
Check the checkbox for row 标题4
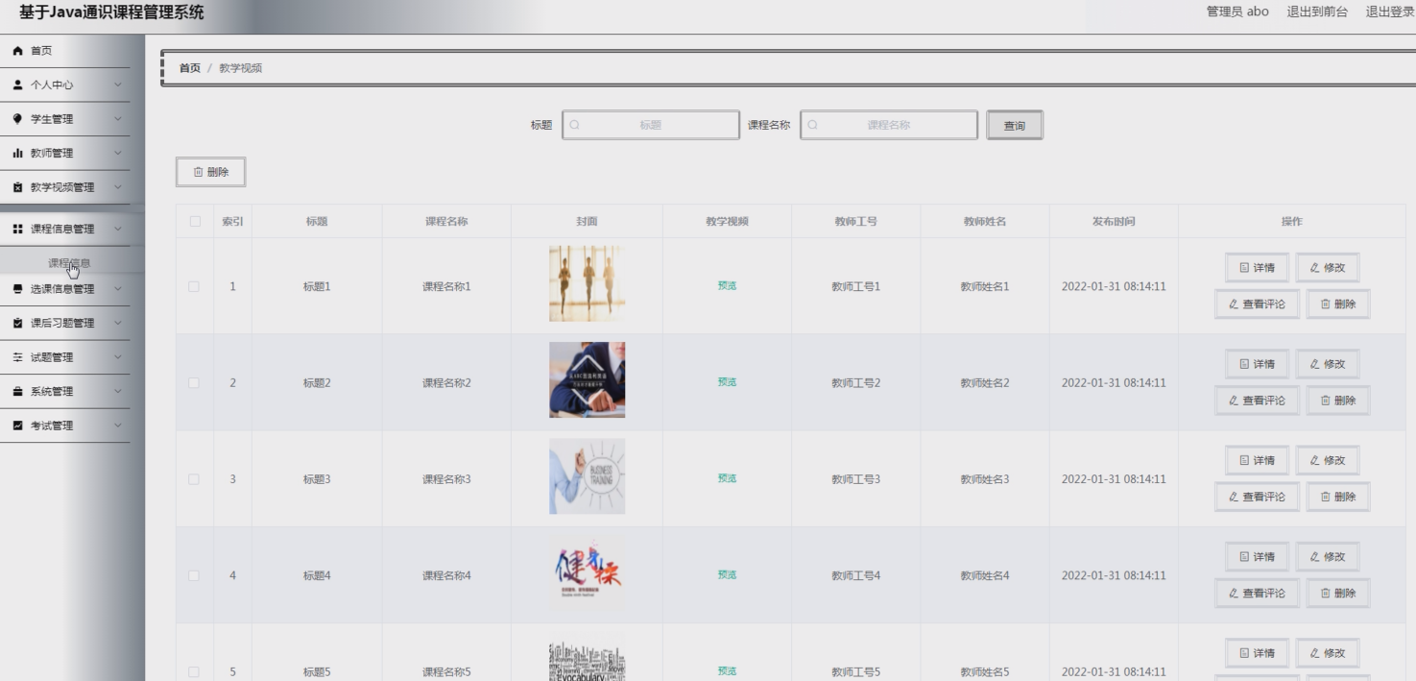point(195,575)
